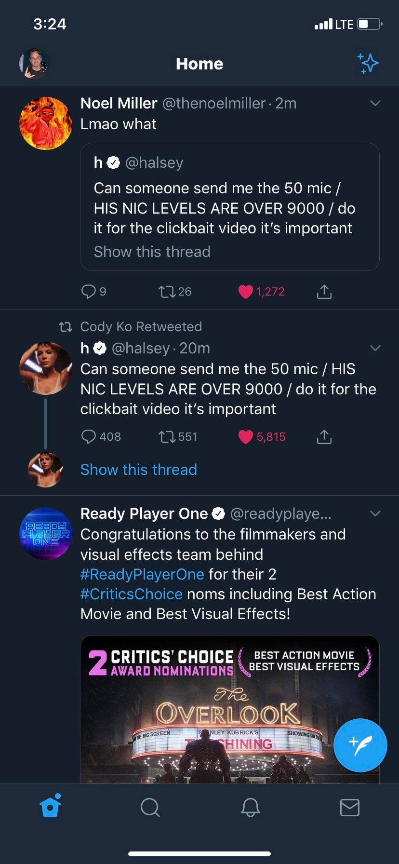Open Ready Player One tweet options chevron
This screenshot has width=399, height=864.
[375, 513]
